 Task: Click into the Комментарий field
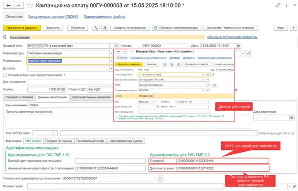click(x=126, y=186)
